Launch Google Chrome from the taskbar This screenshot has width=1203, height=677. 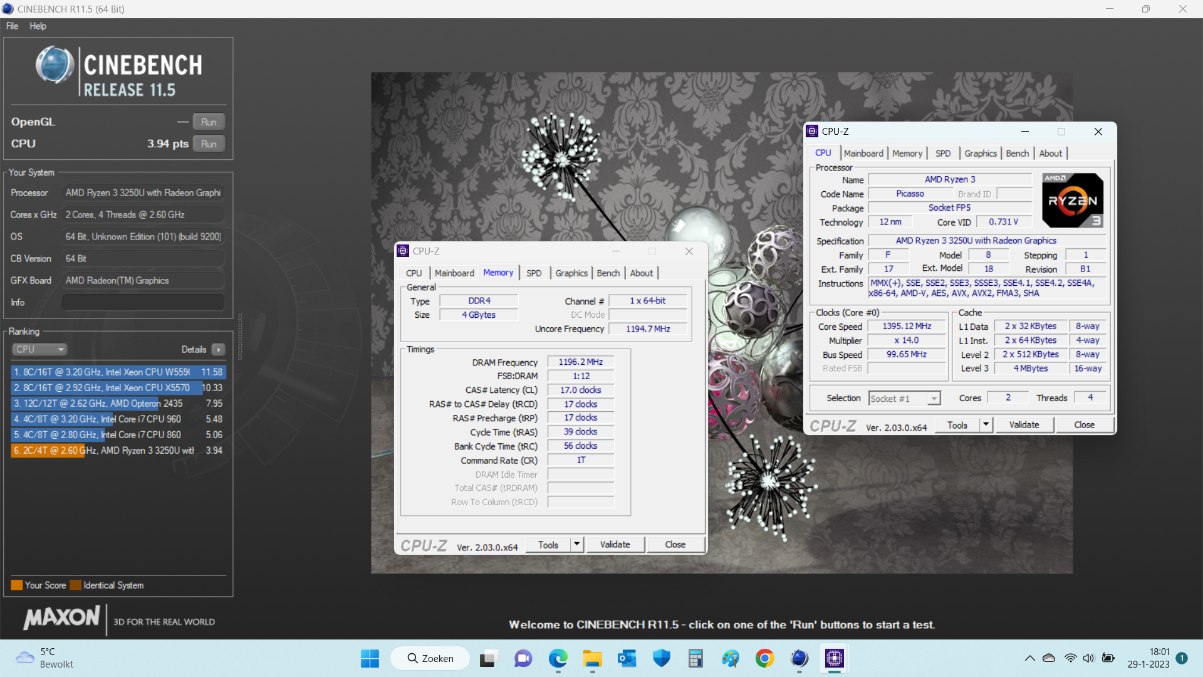(x=764, y=658)
